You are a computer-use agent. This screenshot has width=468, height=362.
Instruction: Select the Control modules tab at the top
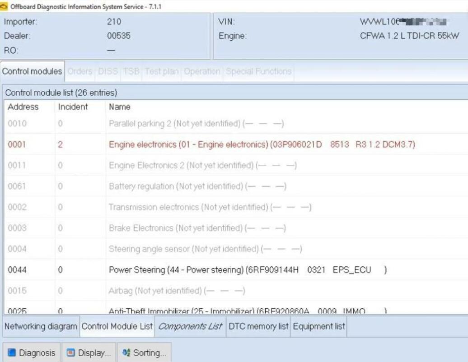coord(32,71)
